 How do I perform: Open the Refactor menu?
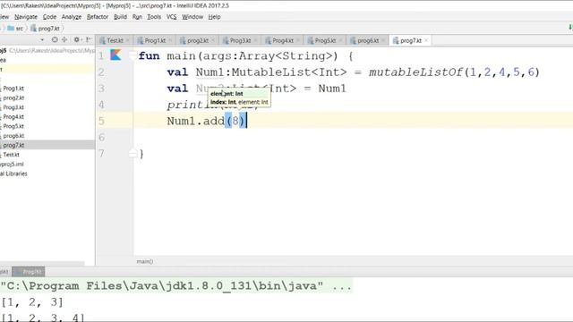point(98,17)
